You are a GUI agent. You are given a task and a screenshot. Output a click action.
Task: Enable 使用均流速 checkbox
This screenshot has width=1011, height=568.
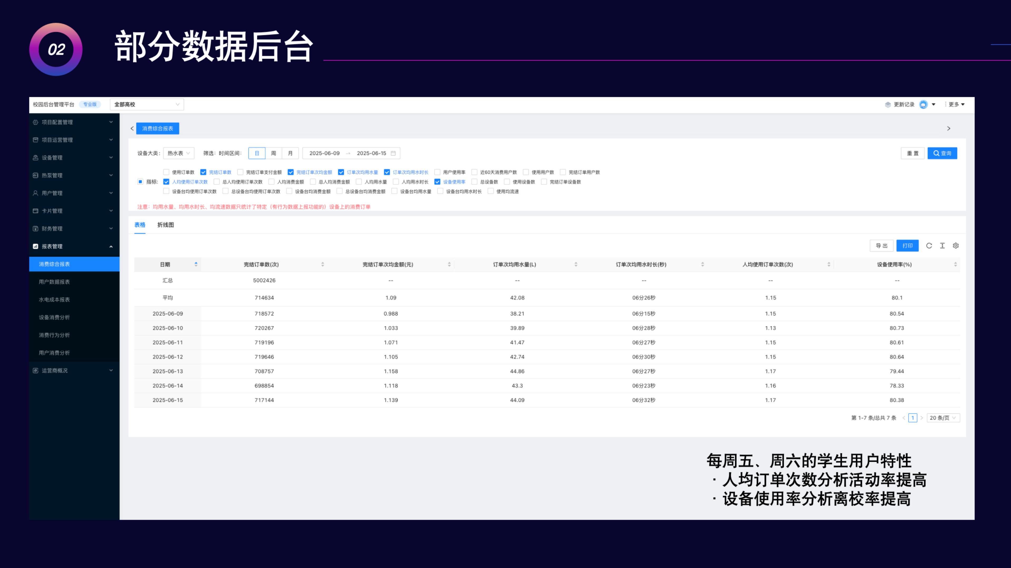tap(490, 191)
